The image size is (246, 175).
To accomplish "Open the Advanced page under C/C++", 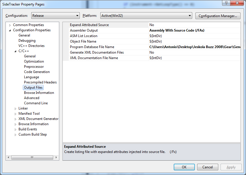I will coord(32,98).
